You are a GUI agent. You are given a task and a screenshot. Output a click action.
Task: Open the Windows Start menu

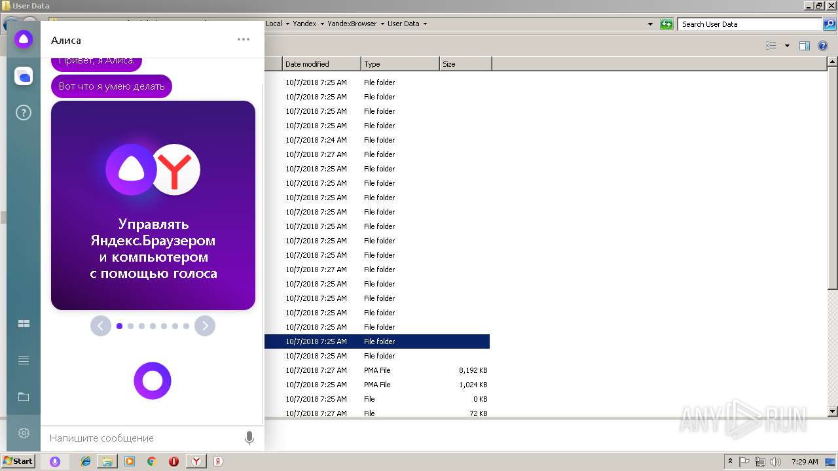18,461
